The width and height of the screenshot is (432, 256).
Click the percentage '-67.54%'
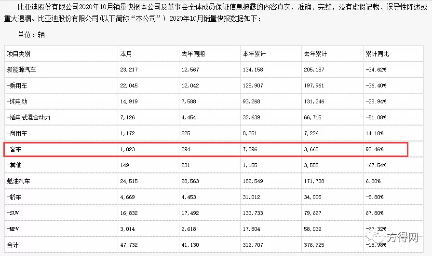376,165
